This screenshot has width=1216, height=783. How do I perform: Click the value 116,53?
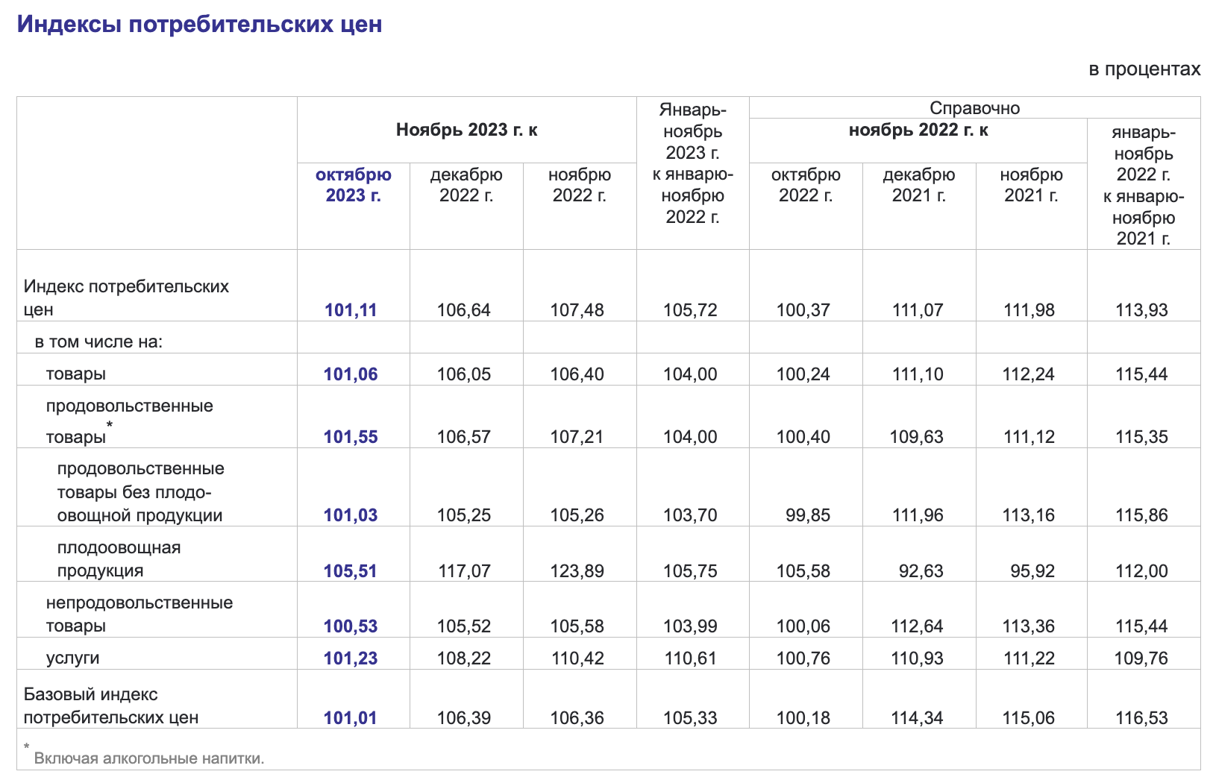coord(1141,718)
